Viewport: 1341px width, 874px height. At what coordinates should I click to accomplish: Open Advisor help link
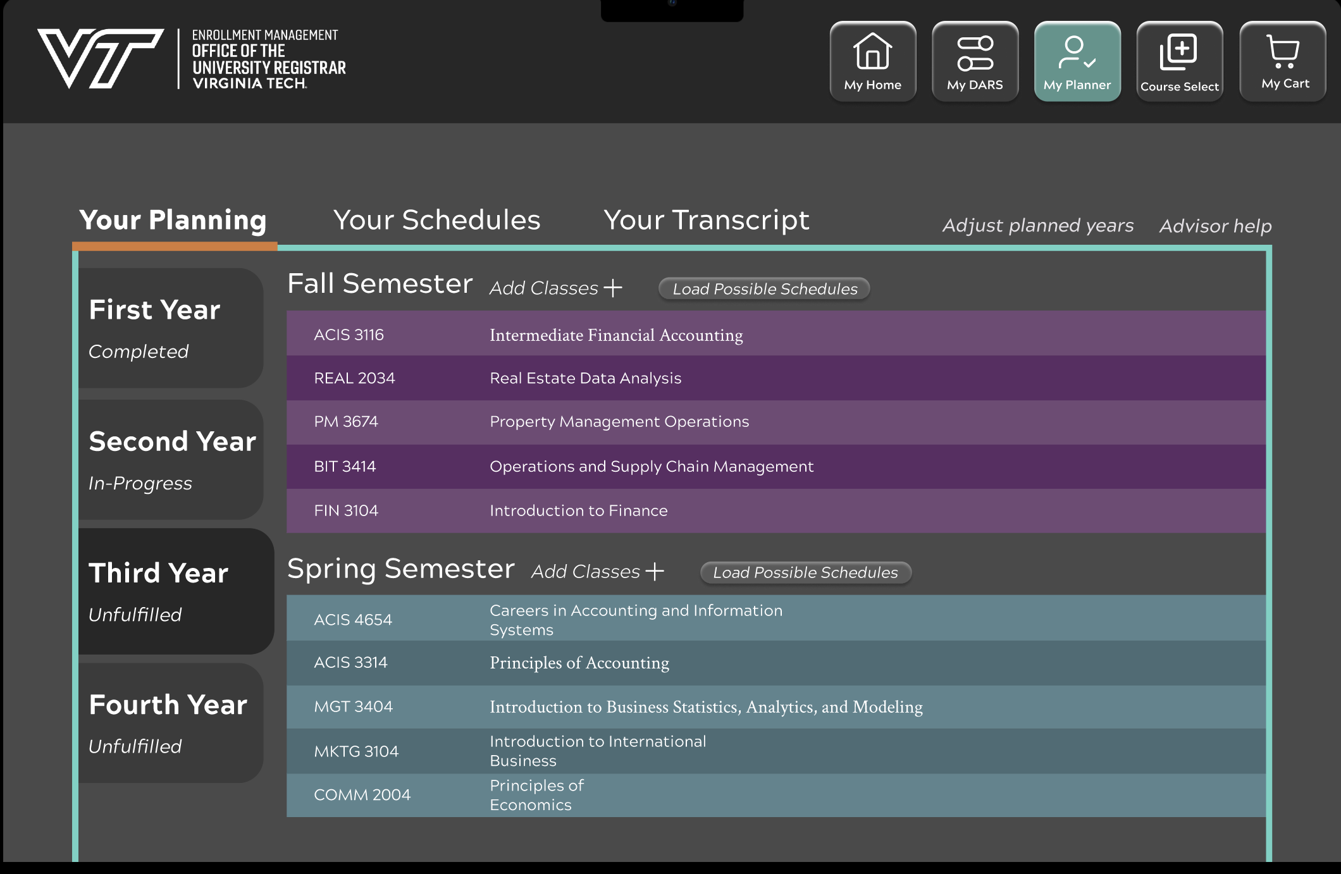(1215, 226)
